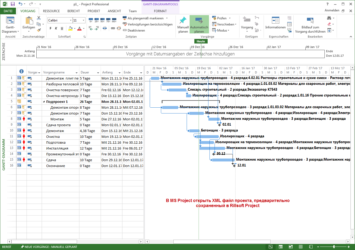Click the split task icon
The height and width of the screenshot is (250, 355).
[x=105, y=28]
